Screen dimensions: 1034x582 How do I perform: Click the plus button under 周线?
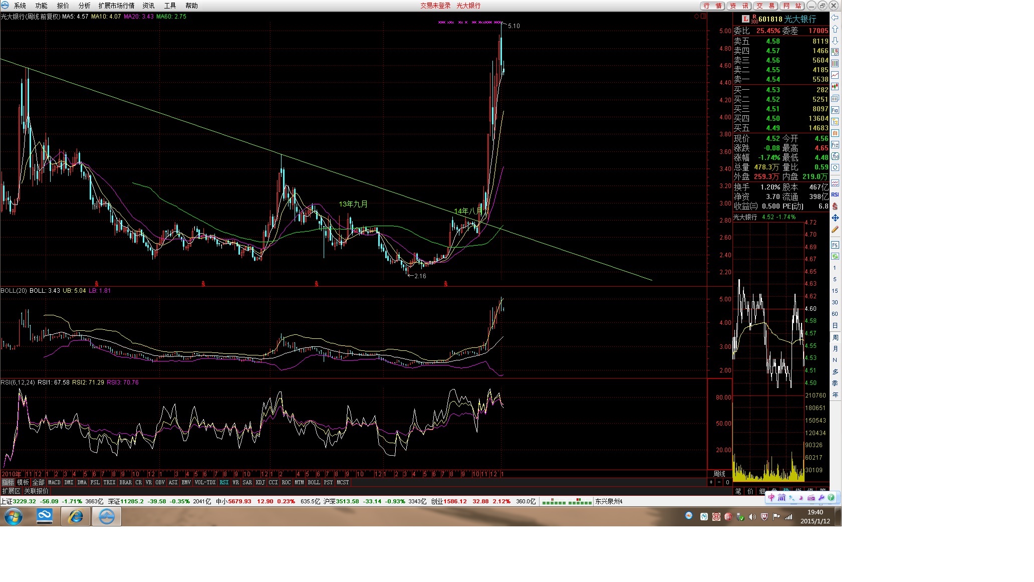coord(711,482)
